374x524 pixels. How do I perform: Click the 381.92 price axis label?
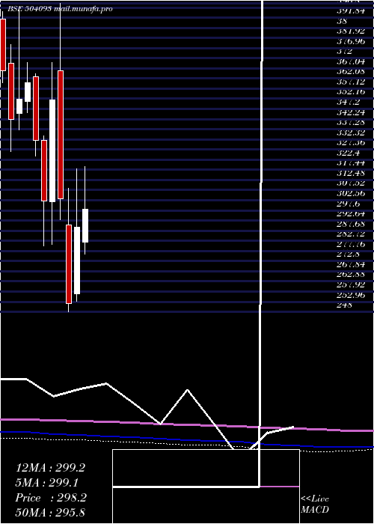(351, 31)
